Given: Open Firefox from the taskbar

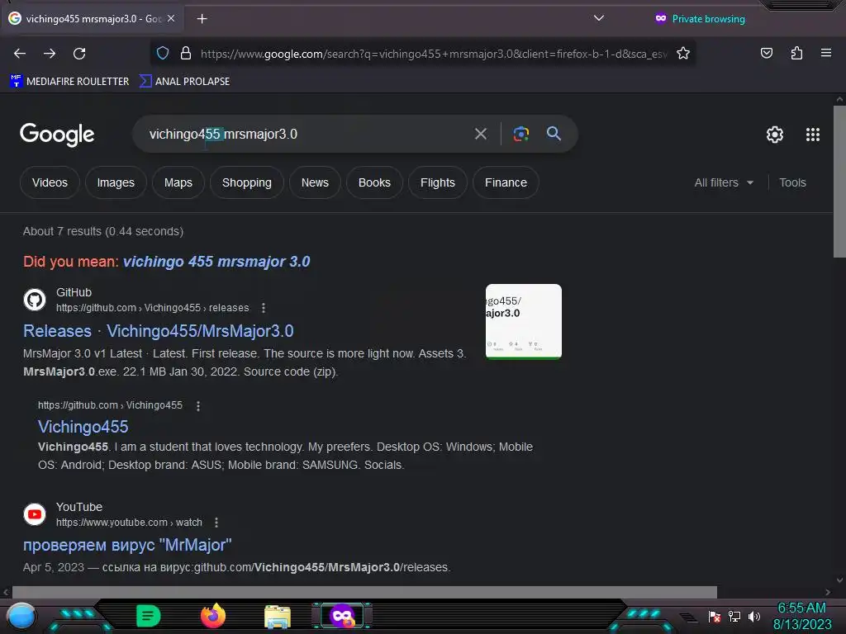Looking at the screenshot, I should 213,616.
